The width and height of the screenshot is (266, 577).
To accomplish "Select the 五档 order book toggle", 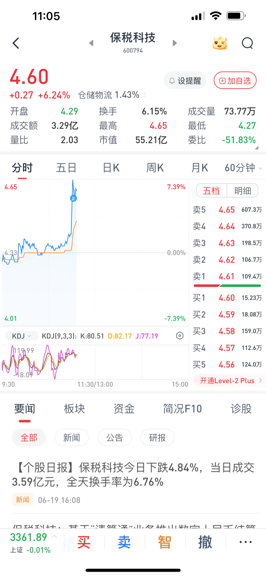I will click(x=211, y=191).
